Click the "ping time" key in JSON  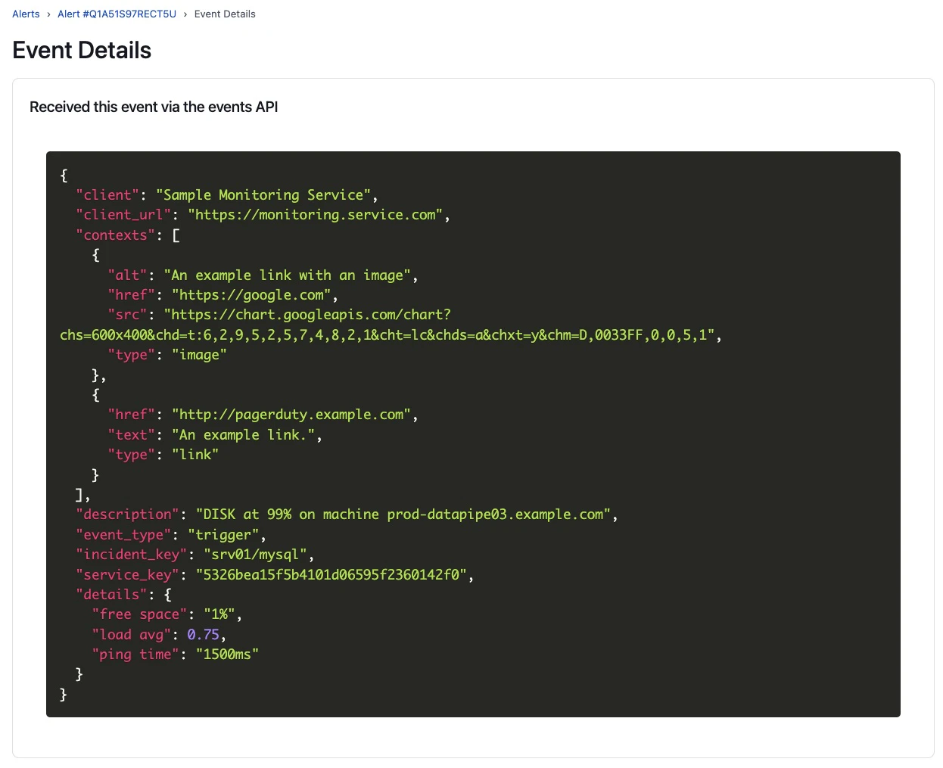pos(135,655)
